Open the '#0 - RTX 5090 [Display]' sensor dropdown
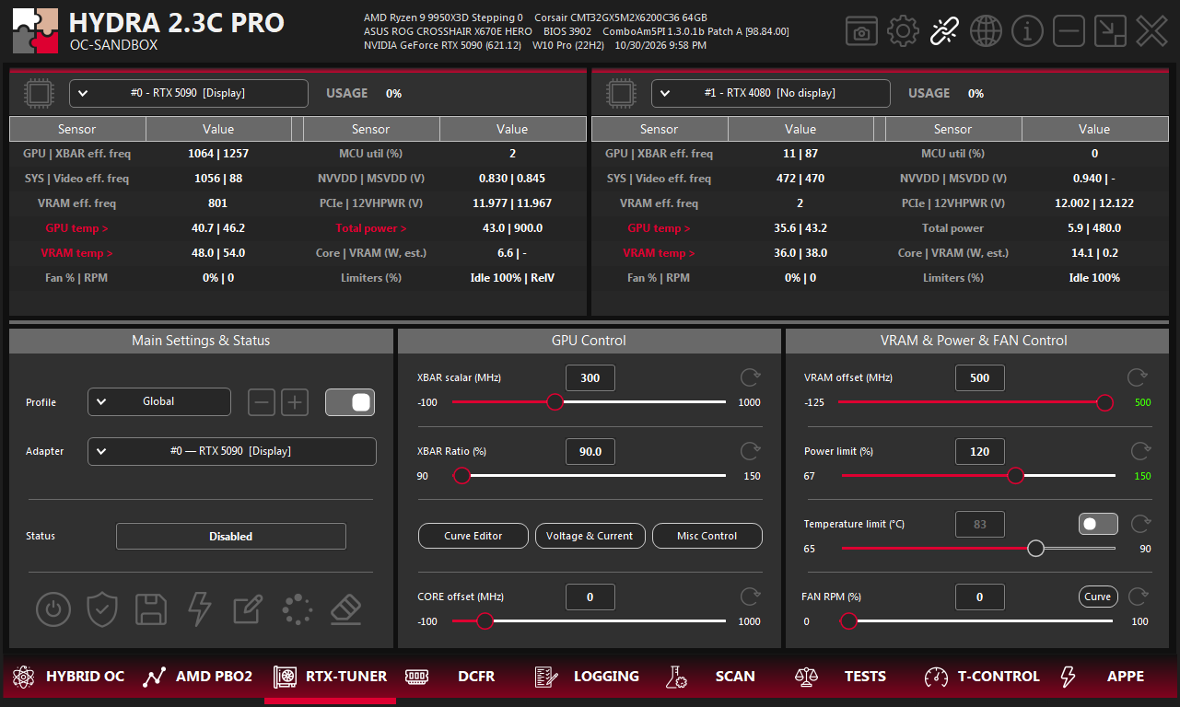This screenshot has width=1180, height=707. [x=189, y=93]
